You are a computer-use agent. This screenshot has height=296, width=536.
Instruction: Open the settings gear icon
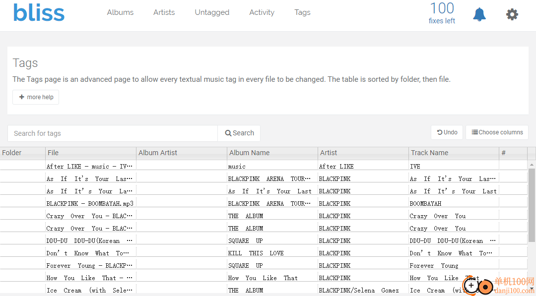point(512,14)
